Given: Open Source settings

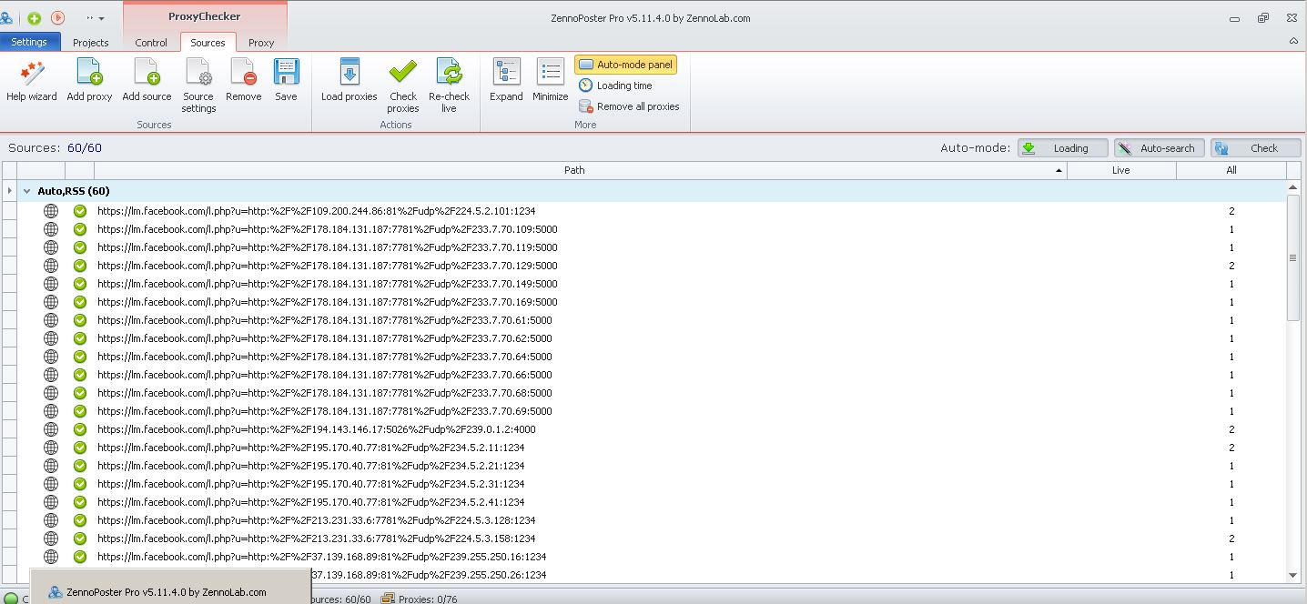Looking at the screenshot, I should (x=198, y=86).
